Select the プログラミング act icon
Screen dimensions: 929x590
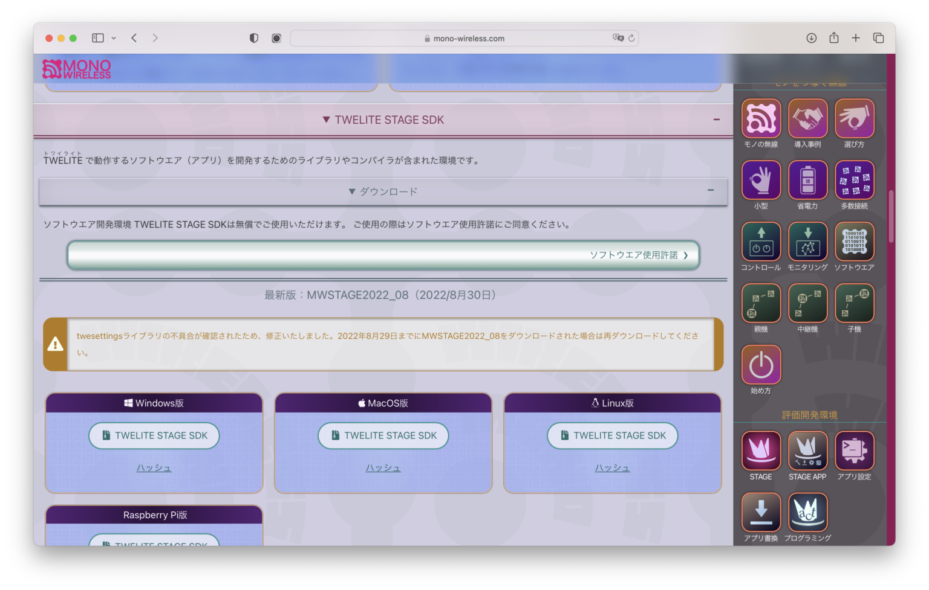point(807,511)
